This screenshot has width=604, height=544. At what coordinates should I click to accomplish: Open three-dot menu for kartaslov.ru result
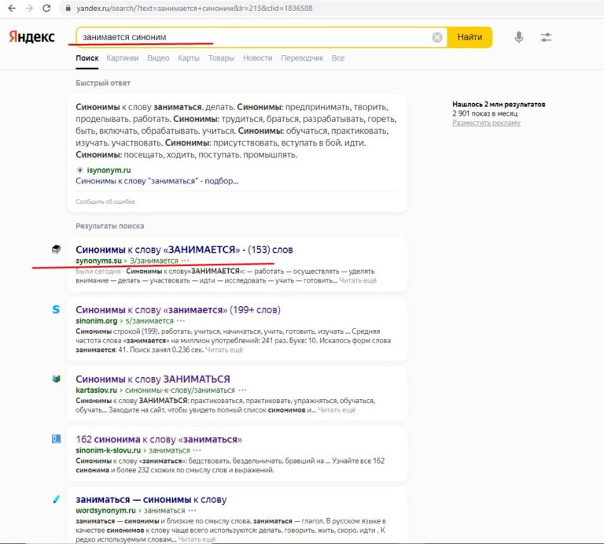(x=242, y=390)
